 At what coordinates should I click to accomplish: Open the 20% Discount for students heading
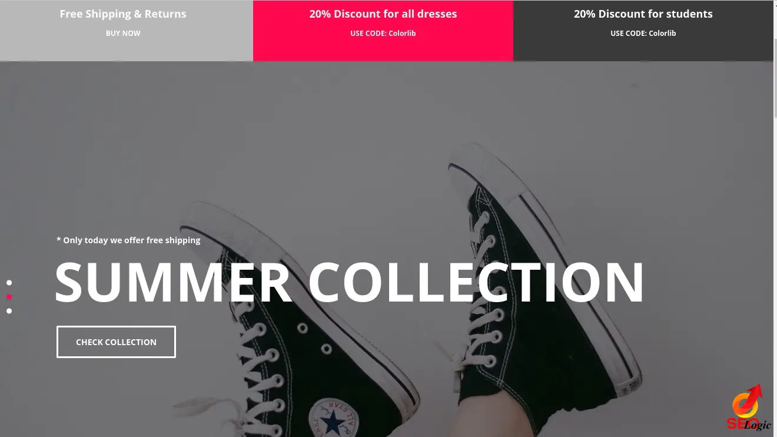643,14
